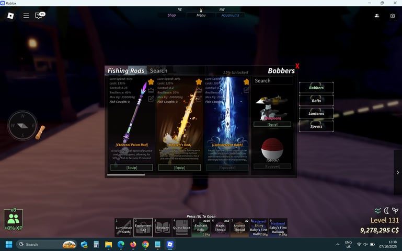Open the Roblox logo menu
Image resolution: width=402 pixels, height=251 pixels.
10,16
